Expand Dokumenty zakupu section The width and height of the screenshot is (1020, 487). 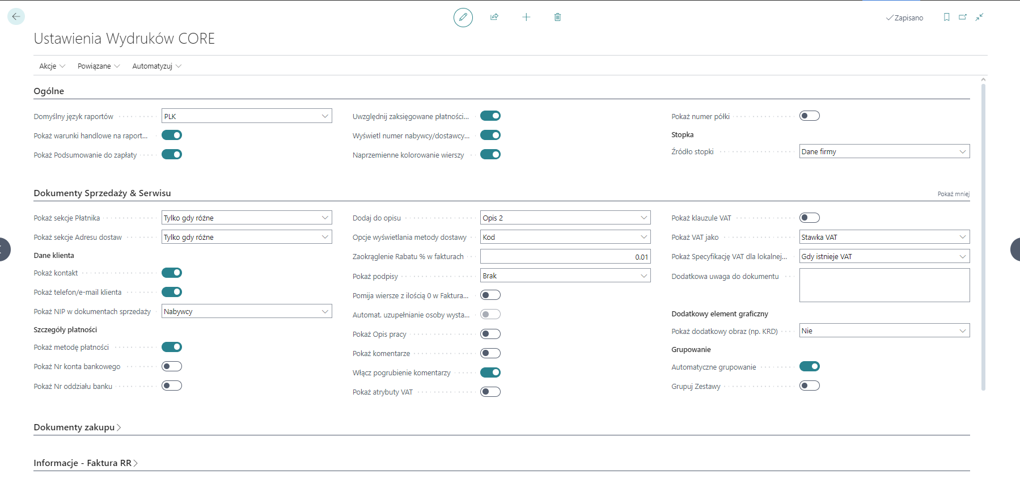click(77, 427)
